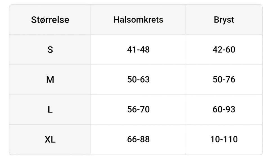Screen dimensions: 270x159
Task: Click the Størrelse column header
Action: [50, 20]
